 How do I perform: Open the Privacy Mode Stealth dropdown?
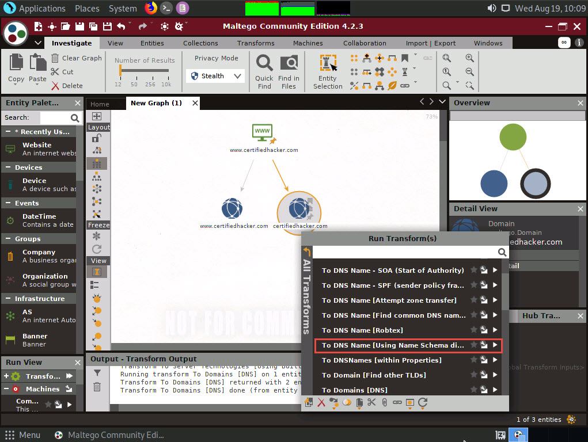coord(215,76)
